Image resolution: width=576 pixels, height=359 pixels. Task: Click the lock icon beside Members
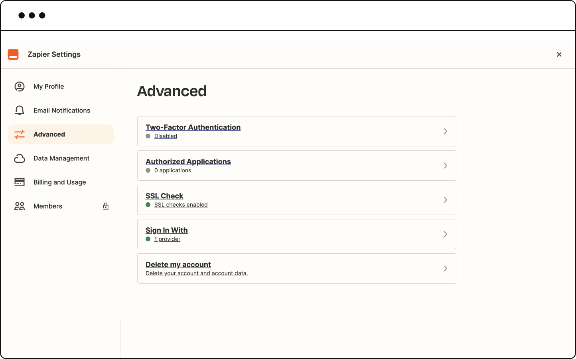click(106, 206)
